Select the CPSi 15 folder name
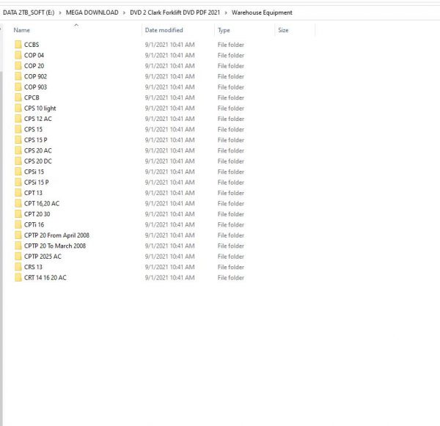This screenshot has width=440, height=426. point(34,172)
